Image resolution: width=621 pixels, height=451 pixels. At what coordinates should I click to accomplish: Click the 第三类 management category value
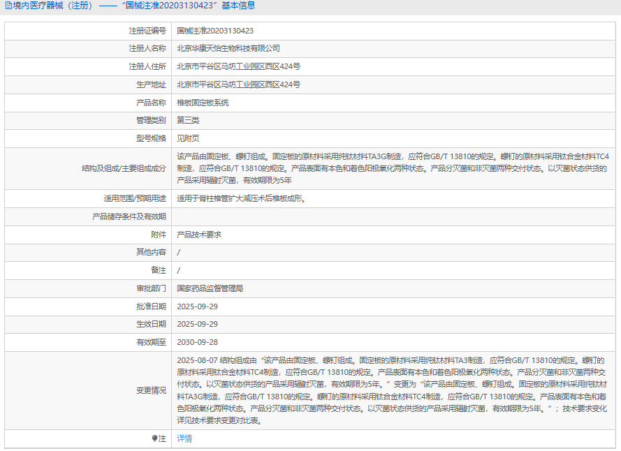pyautogui.click(x=188, y=121)
